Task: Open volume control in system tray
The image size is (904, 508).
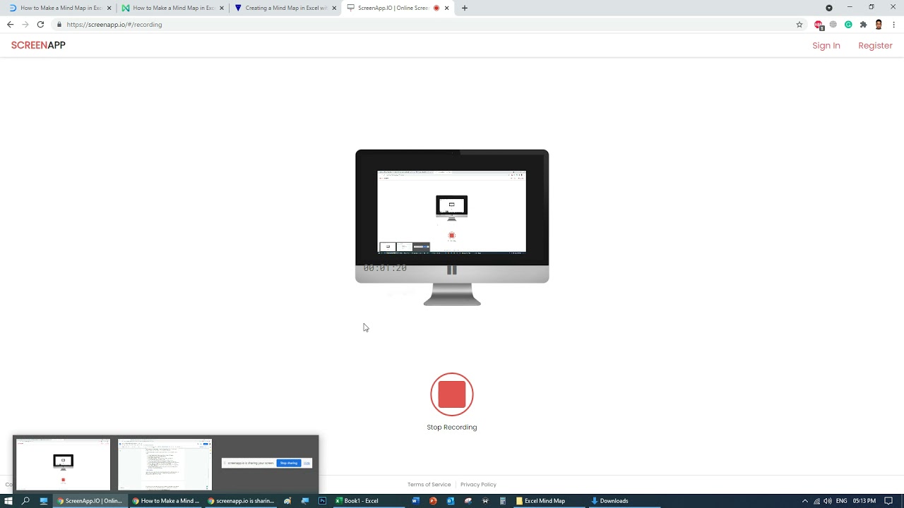Action: 827,501
